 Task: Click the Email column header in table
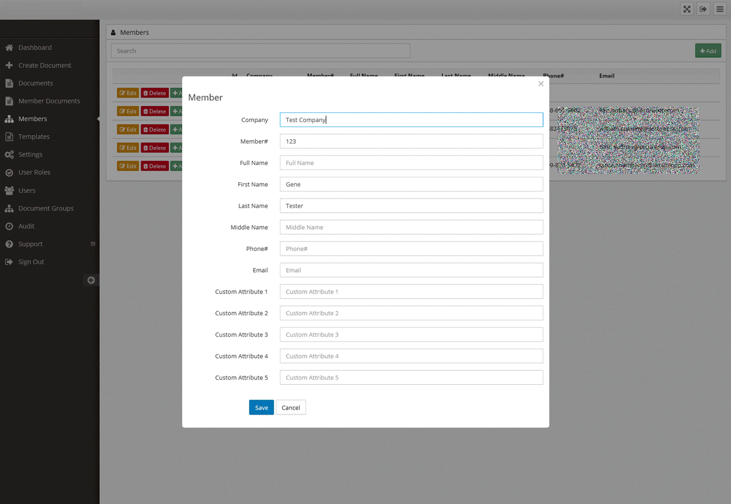point(607,76)
